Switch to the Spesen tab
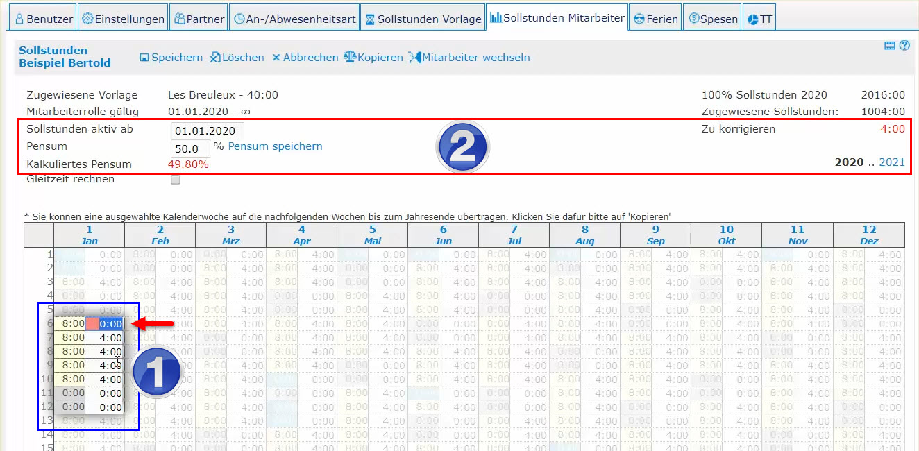This screenshot has width=919, height=451. pyautogui.click(x=712, y=19)
